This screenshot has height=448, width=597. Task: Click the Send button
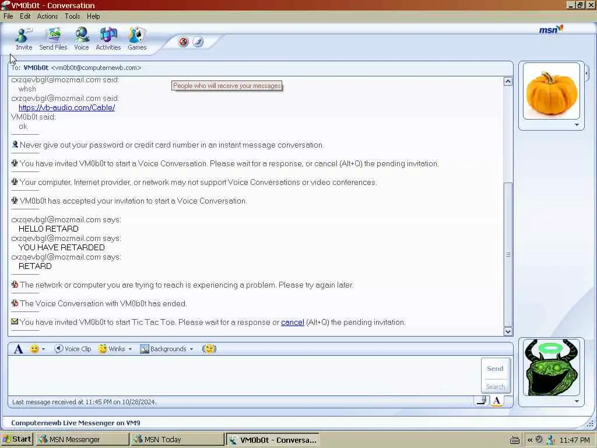pos(496,369)
